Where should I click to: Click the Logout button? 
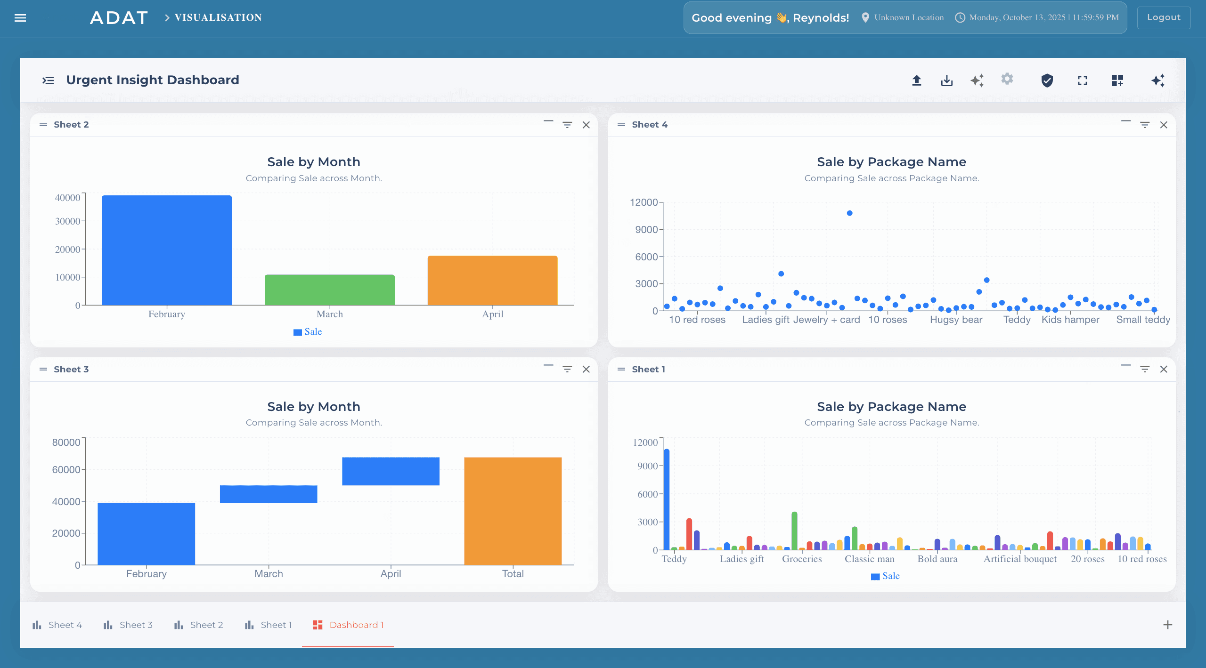pyautogui.click(x=1164, y=17)
